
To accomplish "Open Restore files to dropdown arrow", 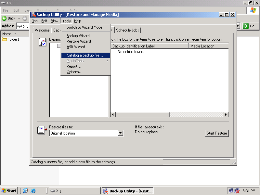I will pyautogui.click(x=121, y=133).
